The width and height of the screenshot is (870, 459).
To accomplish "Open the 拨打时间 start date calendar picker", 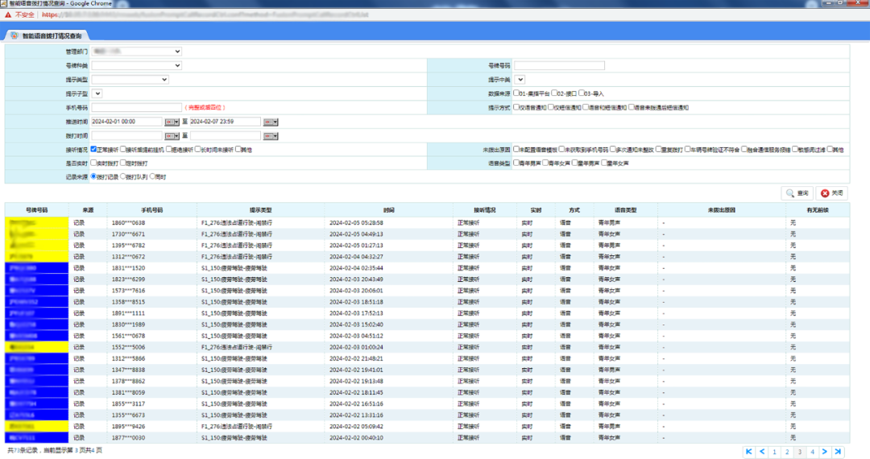I will tap(171, 135).
